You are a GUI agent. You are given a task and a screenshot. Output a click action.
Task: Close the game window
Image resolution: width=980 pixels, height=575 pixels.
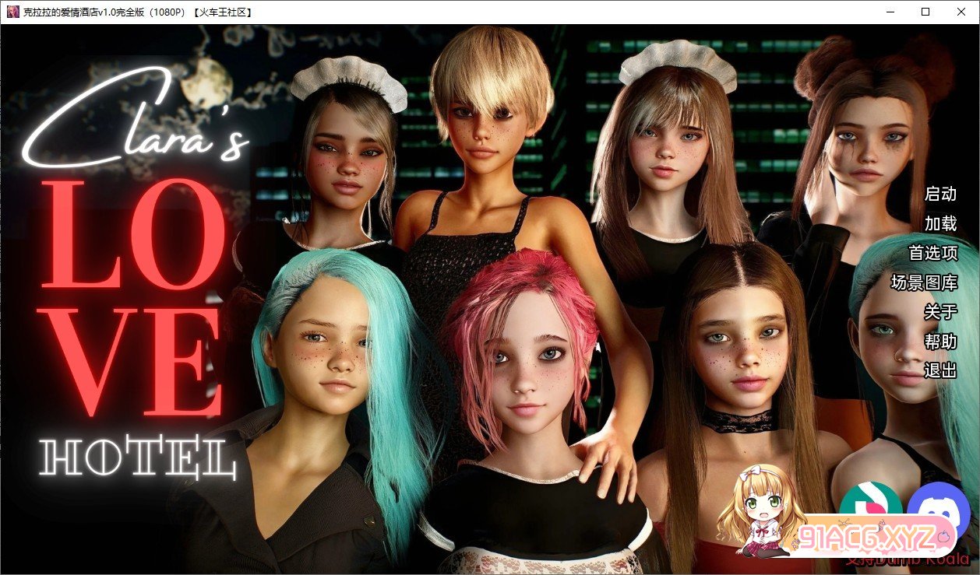point(961,12)
